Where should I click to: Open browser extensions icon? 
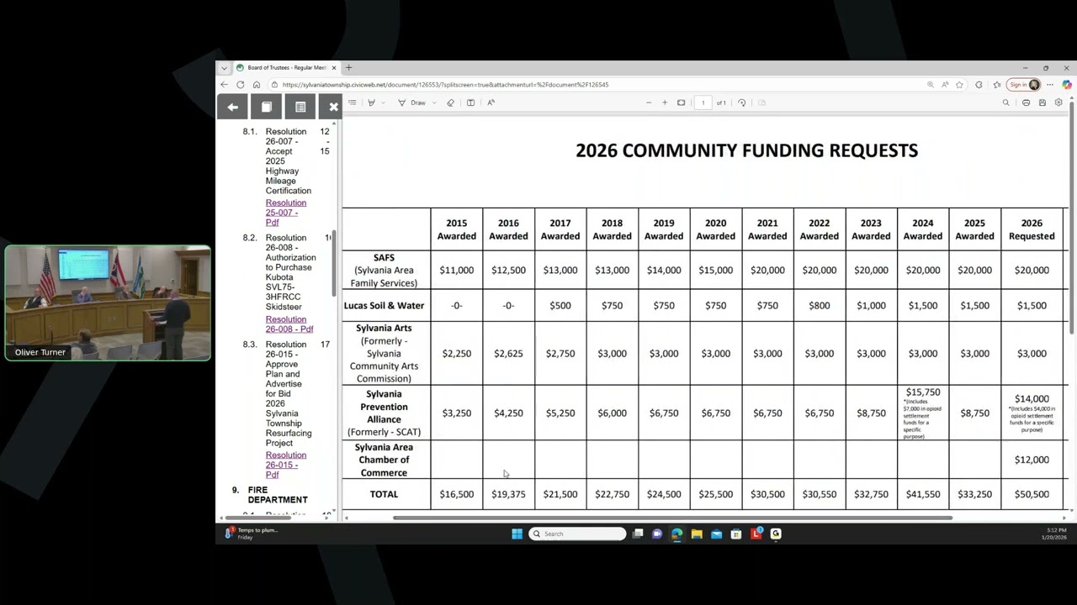coord(979,85)
